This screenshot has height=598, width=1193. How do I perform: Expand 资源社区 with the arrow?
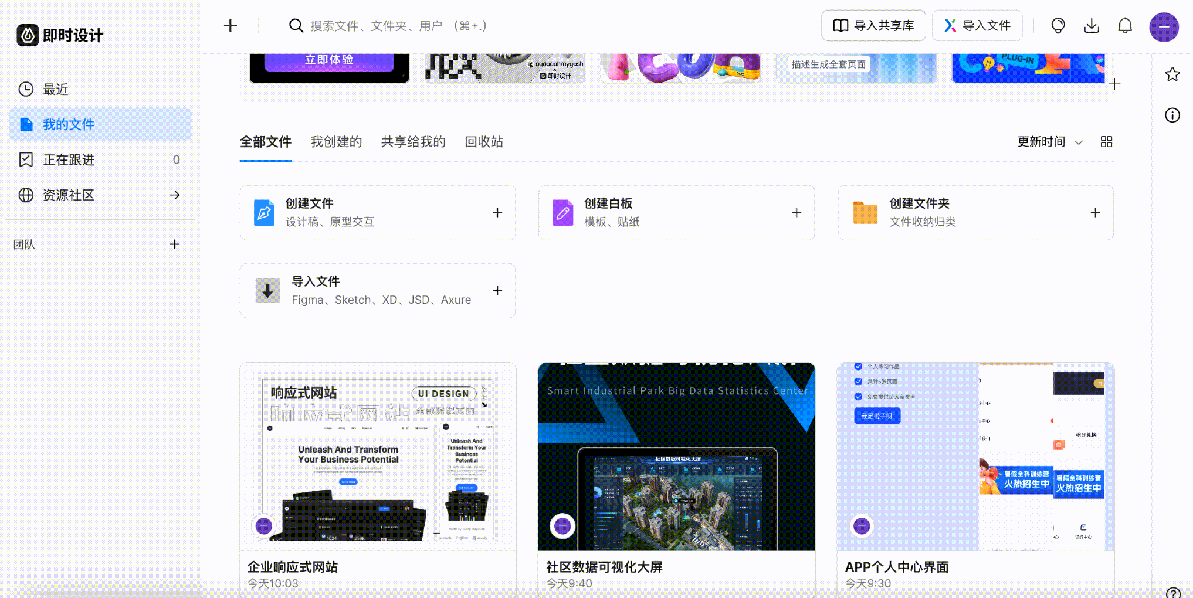(x=174, y=195)
